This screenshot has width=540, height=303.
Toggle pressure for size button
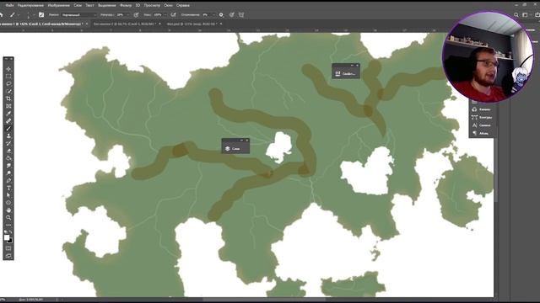click(232, 15)
